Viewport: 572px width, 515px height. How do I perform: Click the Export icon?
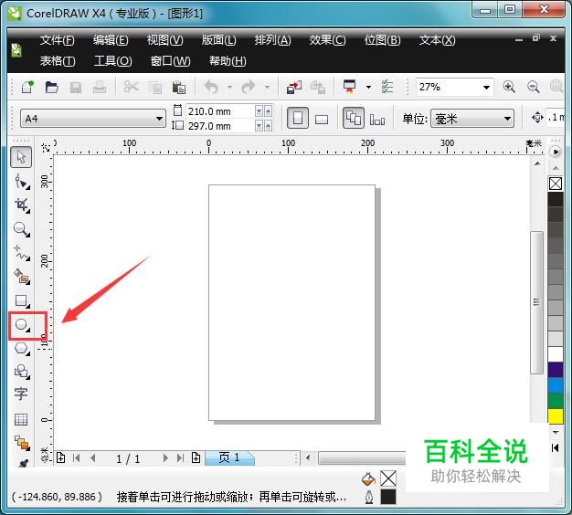coord(318,88)
